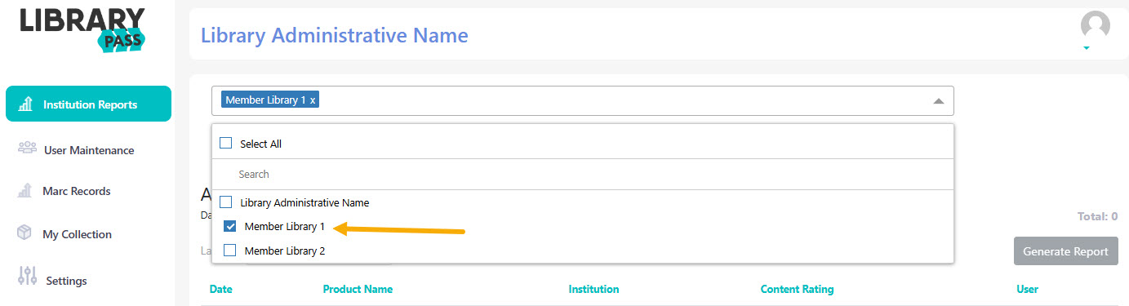
Task: Click the Library Pass logo
Action: click(83, 29)
